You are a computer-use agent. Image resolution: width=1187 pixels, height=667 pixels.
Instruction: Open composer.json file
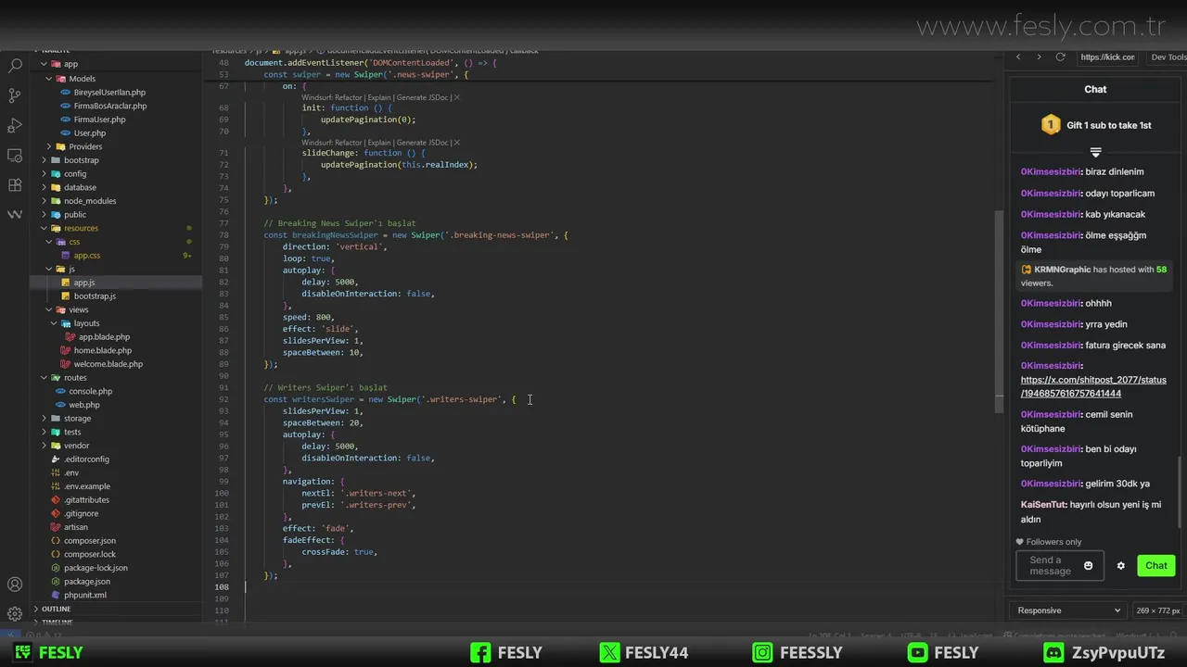click(x=90, y=541)
